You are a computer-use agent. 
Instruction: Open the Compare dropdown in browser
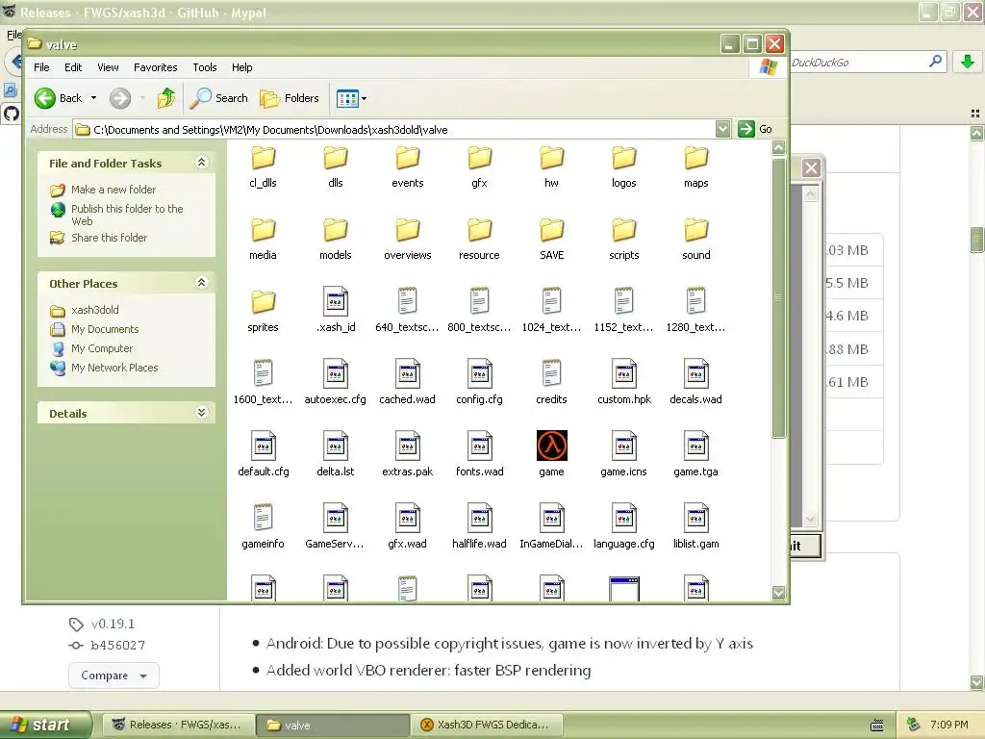coord(114,675)
